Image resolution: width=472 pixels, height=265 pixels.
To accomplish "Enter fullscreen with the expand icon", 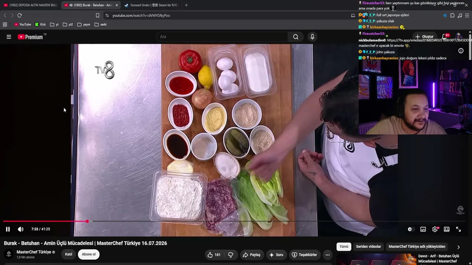I will click(458, 229).
